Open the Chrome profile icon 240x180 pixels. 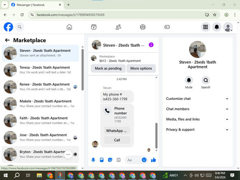[226, 15]
